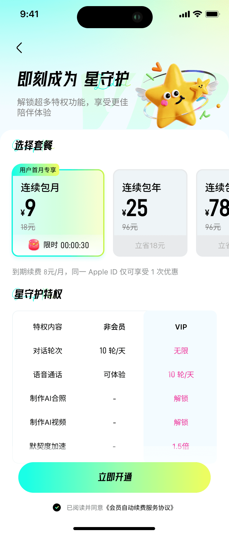Image resolution: width=229 pixels, height=535 pixels.
Task: Tap the cellular signal bars icon
Action: pyautogui.click(x=184, y=14)
